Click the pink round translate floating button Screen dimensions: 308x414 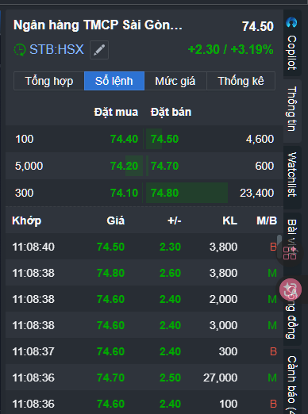coord(291,289)
